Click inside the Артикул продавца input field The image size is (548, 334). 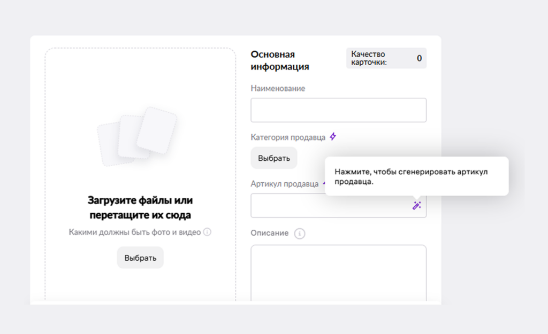pyautogui.click(x=321, y=205)
